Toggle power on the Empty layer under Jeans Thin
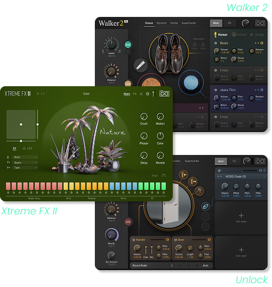272x287 pixels. (215, 117)
